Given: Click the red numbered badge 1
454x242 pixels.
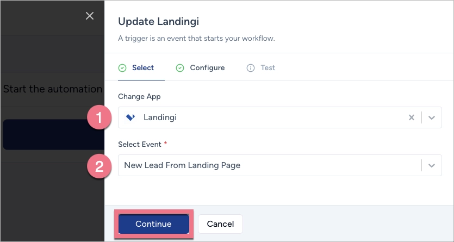Looking at the screenshot, I should pyautogui.click(x=99, y=117).
